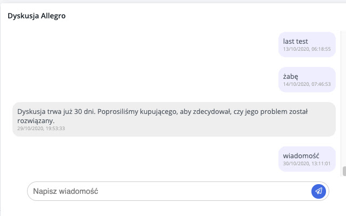This screenshot has height=216, width=346.
Task: Click the word "Allegro" in the header
Action: point(54,16)
